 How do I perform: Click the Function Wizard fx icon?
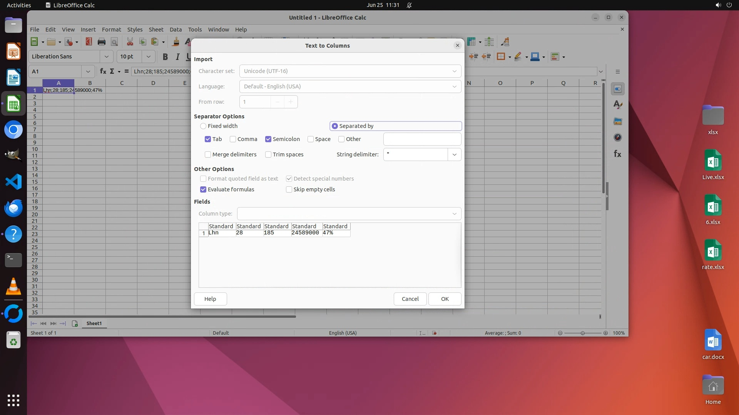103,71
